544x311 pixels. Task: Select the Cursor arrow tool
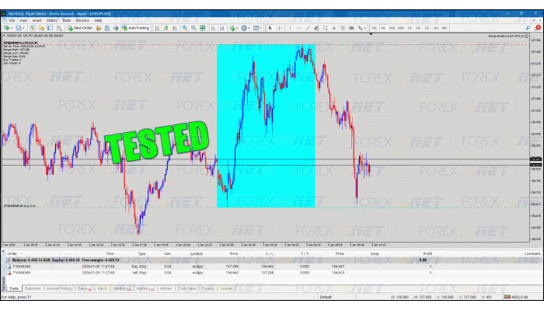click(270, 28)
